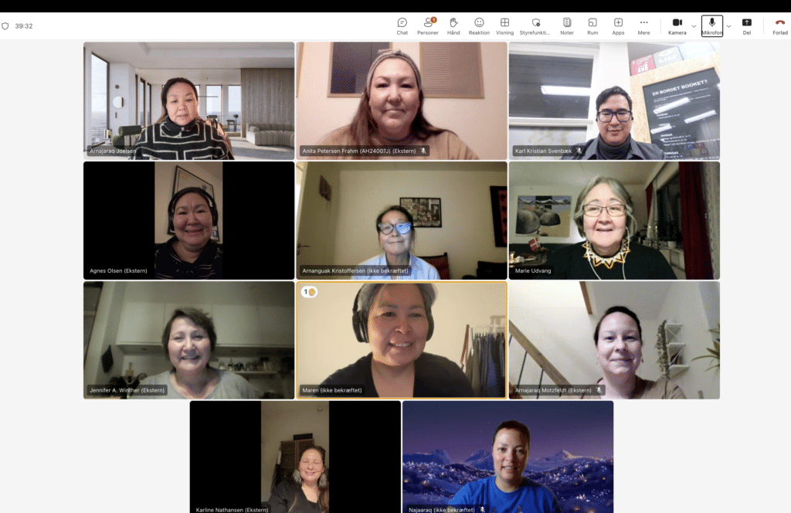The width and height of the screenshot is (791, 513).
Task: Expand the Kamera options arrow
Action: point(694,25)
